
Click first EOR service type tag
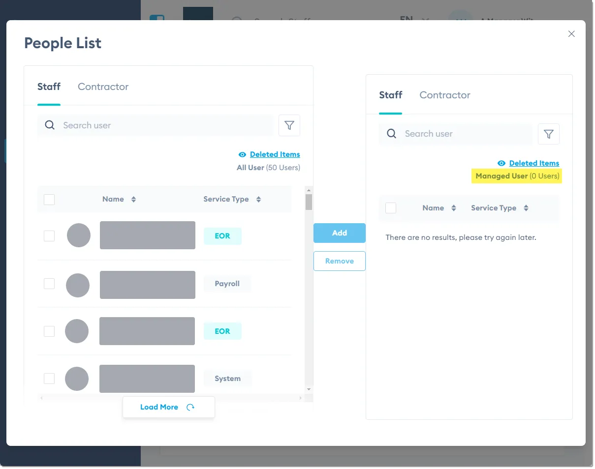coord(222,236)
